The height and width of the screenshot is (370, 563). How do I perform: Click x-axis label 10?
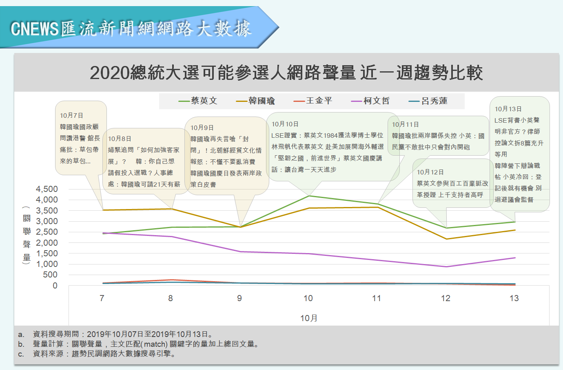point(308,298)
